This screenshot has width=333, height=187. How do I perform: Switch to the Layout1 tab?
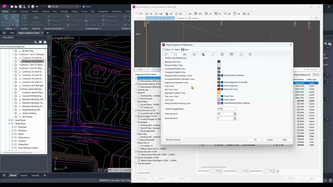(x=24, y=175)
